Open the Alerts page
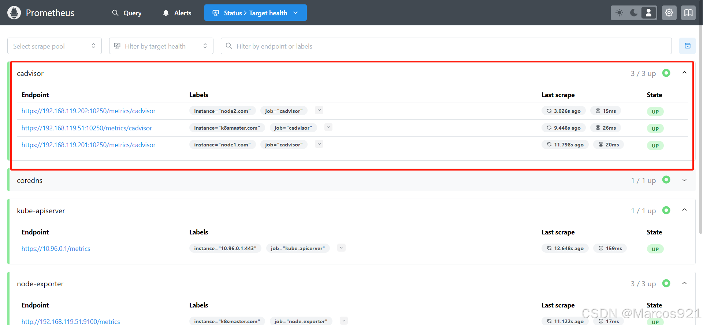Viewport: 703px width, 325px height. click(x=177, y=13)
